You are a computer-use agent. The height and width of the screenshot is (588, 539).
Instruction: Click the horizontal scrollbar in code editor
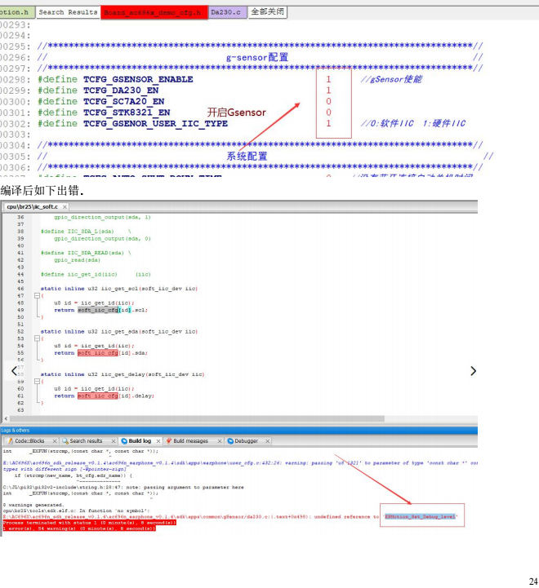pyautogui.click(x=197, y=418)
